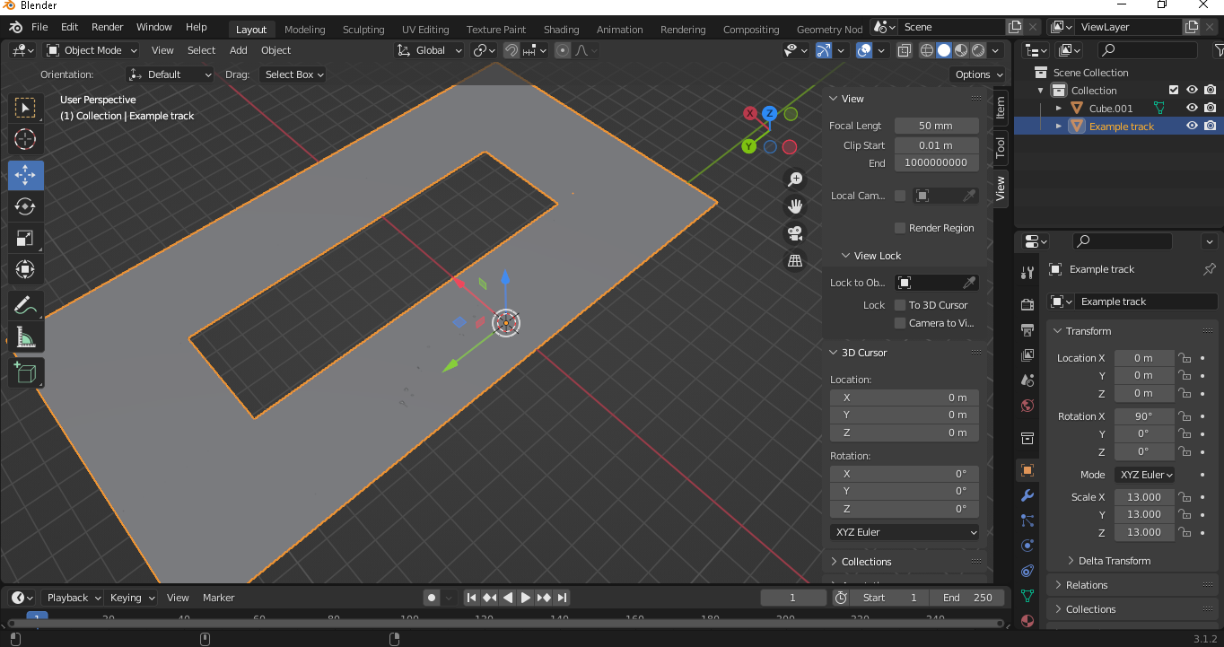Open the Render properties tab icon
This screenshot has width=1224, height=647.
click(1027, 305)
